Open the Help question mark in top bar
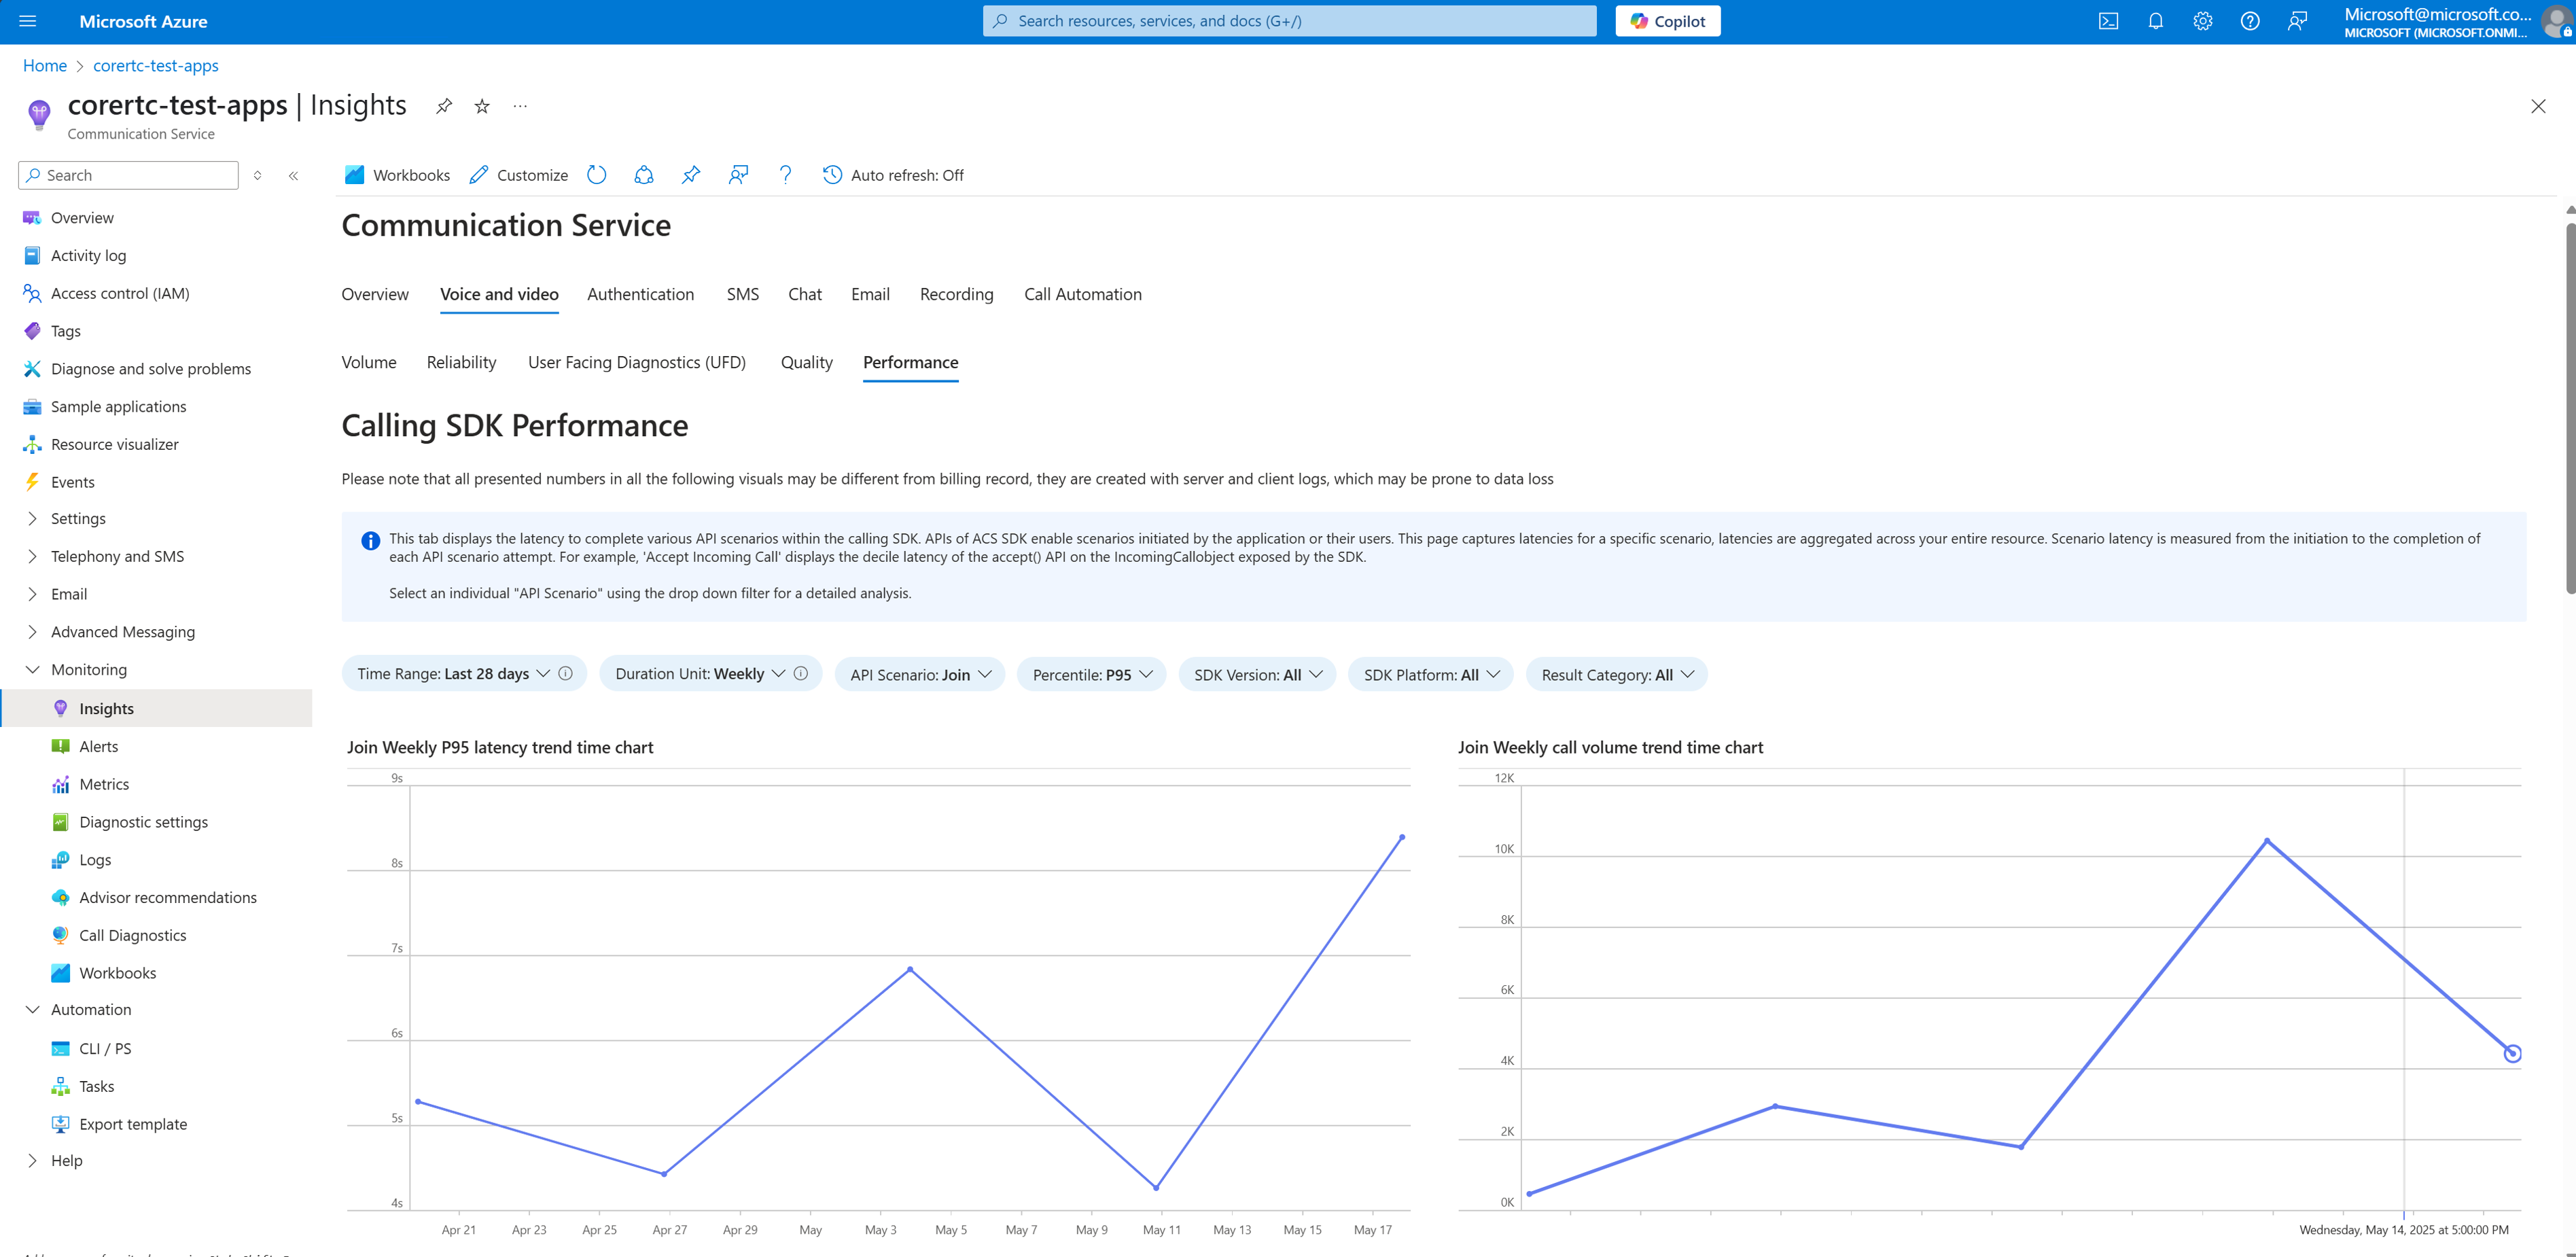Viewport: 2576px width, 1257px height. (x=2250, y=21)
